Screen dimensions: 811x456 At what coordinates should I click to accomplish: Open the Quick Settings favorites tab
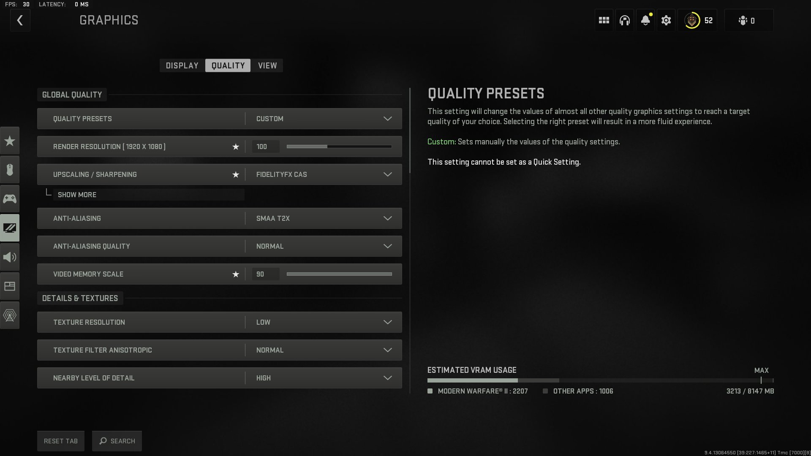(10, 141)
